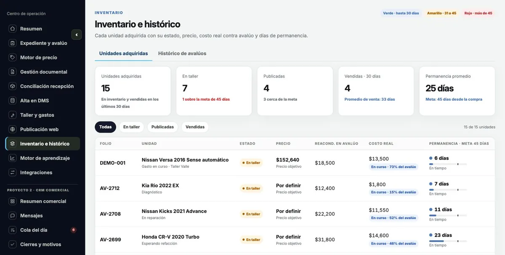The width and height of the screenshot is (505, 255).
Task: Click the En taller status badge for DEMO-001
Action: pyautogui.click(x=251, y=163)
